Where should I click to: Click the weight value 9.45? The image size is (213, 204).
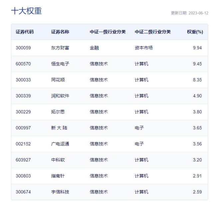click(197, 64)
